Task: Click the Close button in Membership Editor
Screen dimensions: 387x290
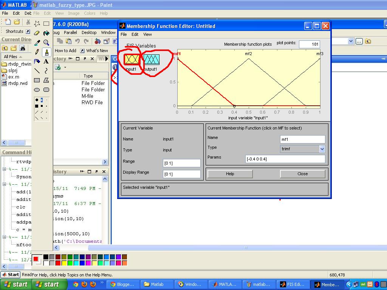Action: [x=303, y=174]
